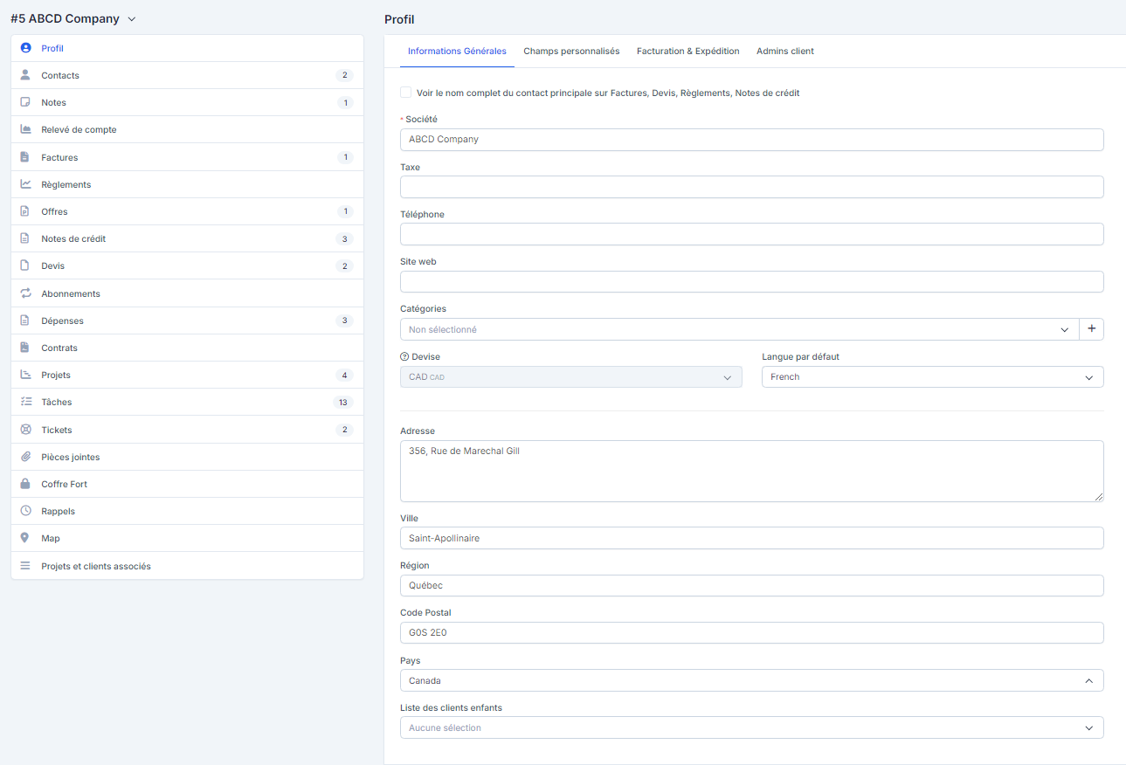Open the Tâches sidebar link
The image size is (1126, 765).
coord(187,402)
